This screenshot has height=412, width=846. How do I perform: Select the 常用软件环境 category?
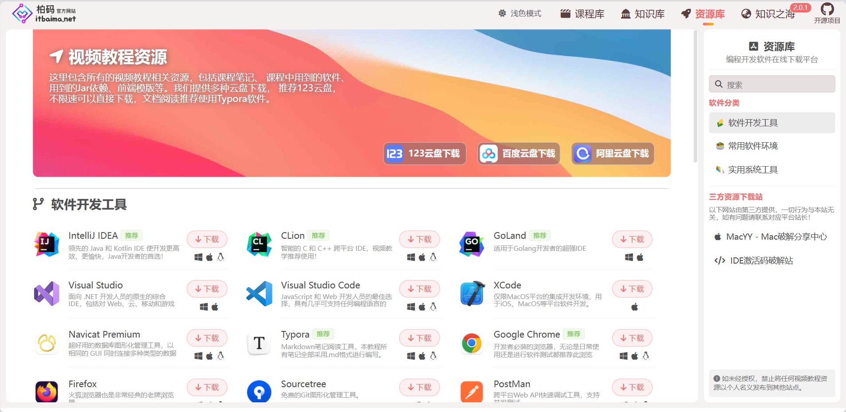tap(772, 146)
